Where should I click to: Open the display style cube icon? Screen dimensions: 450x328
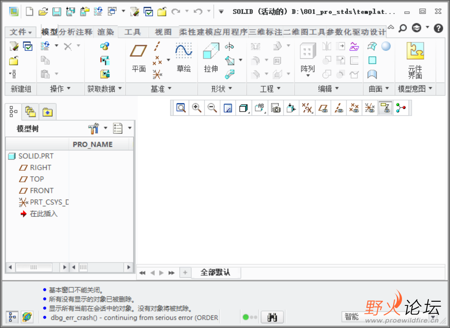244,108
